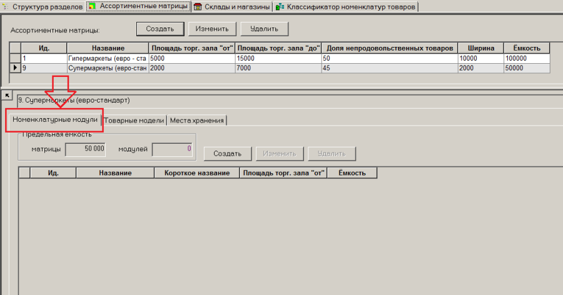Click Id cell with value 1

click(44, 58)
